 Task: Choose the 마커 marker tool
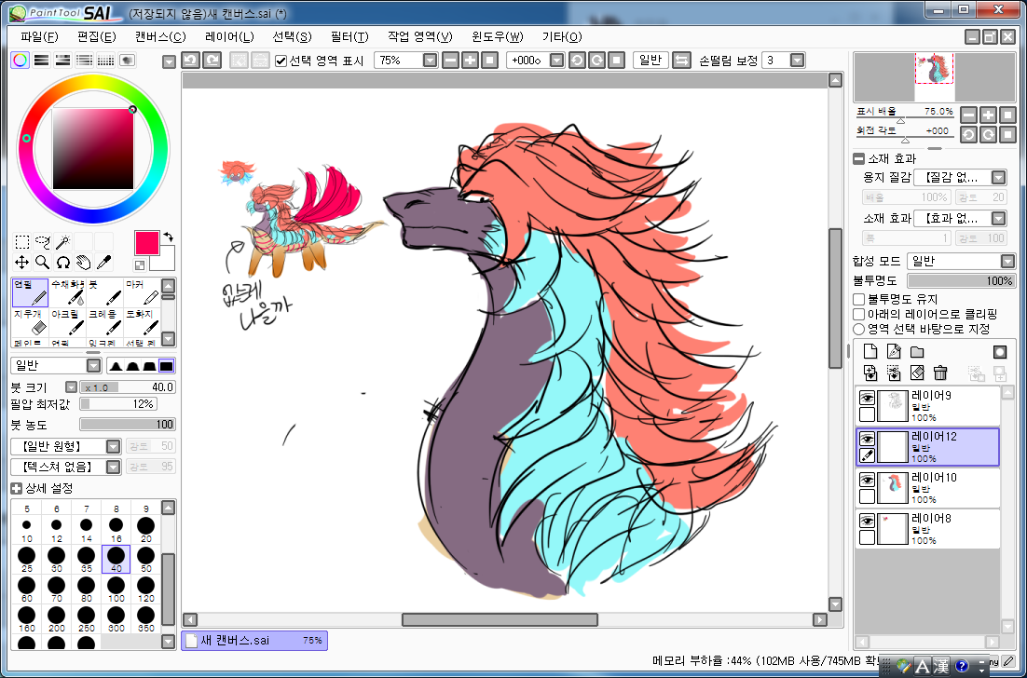pos(142,293)
